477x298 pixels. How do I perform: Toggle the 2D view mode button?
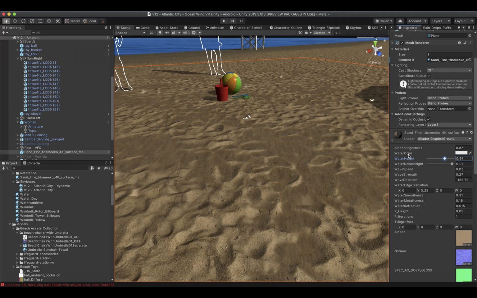click(x=152, y=33)
